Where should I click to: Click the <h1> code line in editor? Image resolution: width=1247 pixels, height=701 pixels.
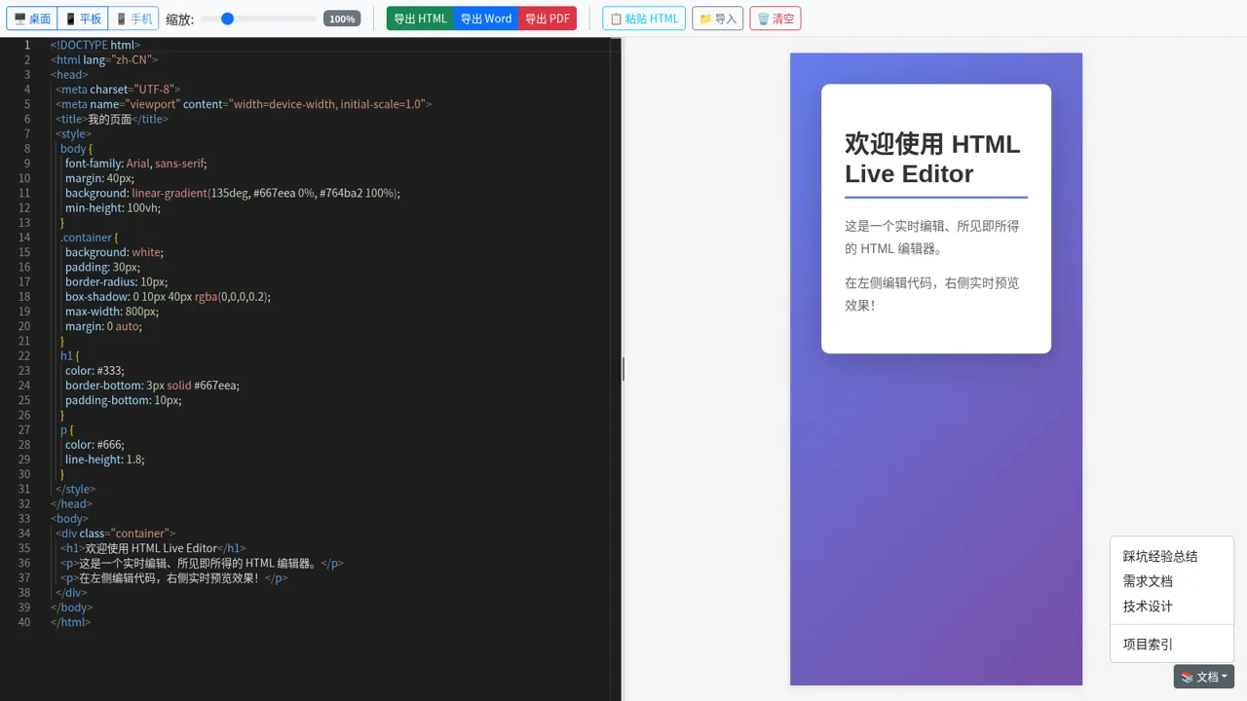point(154,548)
